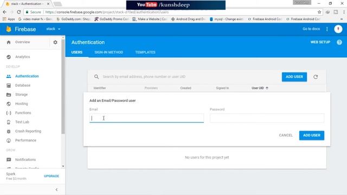Switch to the Sign-in Method tab
This screenshot has height=195, width=347.
(108, 53)
